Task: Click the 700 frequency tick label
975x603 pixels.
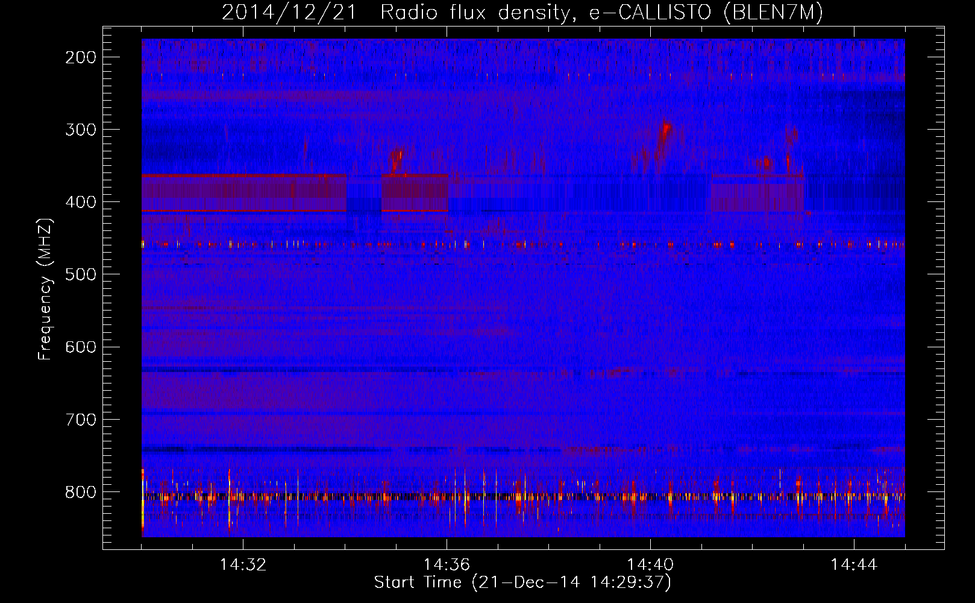Action: (x=81, y=419)
